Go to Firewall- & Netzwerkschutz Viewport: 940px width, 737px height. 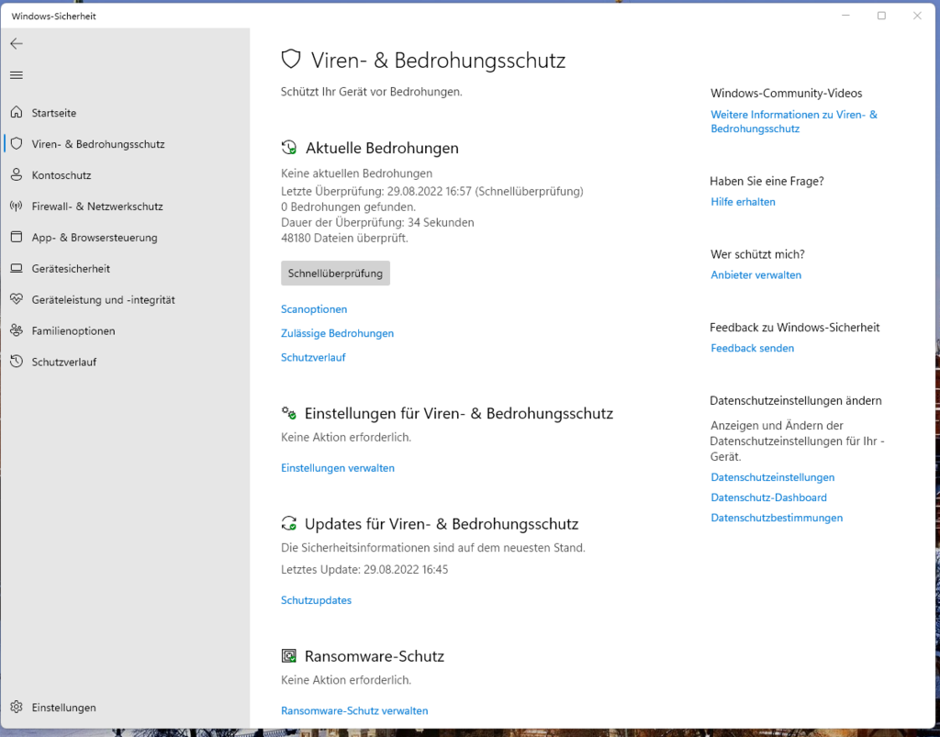97,207
